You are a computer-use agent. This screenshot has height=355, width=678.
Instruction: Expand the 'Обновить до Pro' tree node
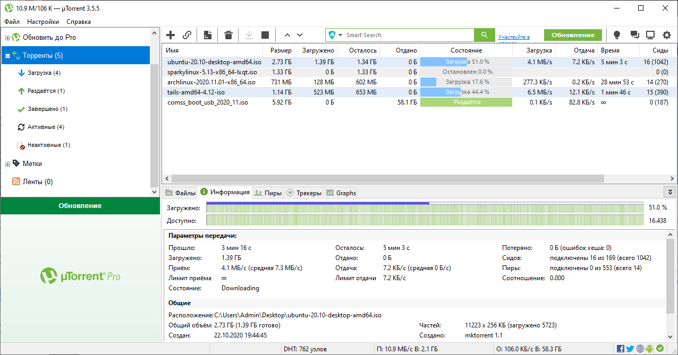[7, 38]
